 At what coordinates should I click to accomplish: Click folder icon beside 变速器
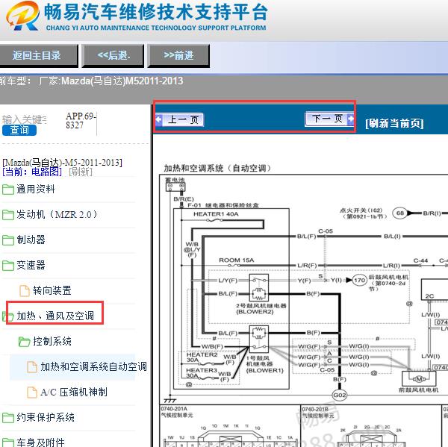pos(8,266)
